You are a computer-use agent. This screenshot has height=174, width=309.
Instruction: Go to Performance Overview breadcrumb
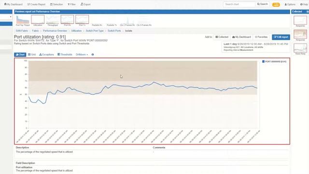(55, 31)
